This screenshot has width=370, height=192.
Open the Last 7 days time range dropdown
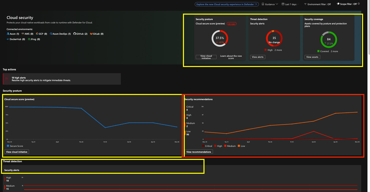[x=290, y=4]
